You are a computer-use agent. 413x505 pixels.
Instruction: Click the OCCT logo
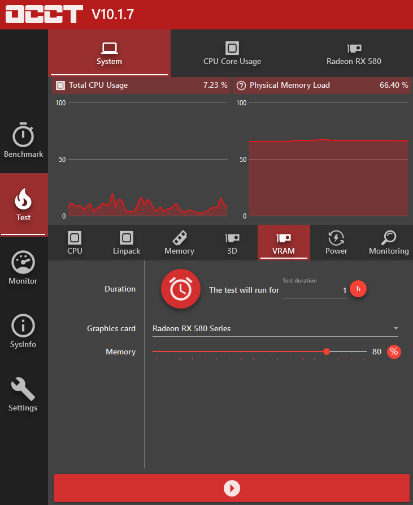pos(45,14)
